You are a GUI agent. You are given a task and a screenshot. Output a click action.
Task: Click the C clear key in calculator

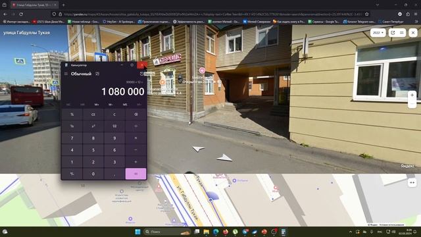click(114, 114)
